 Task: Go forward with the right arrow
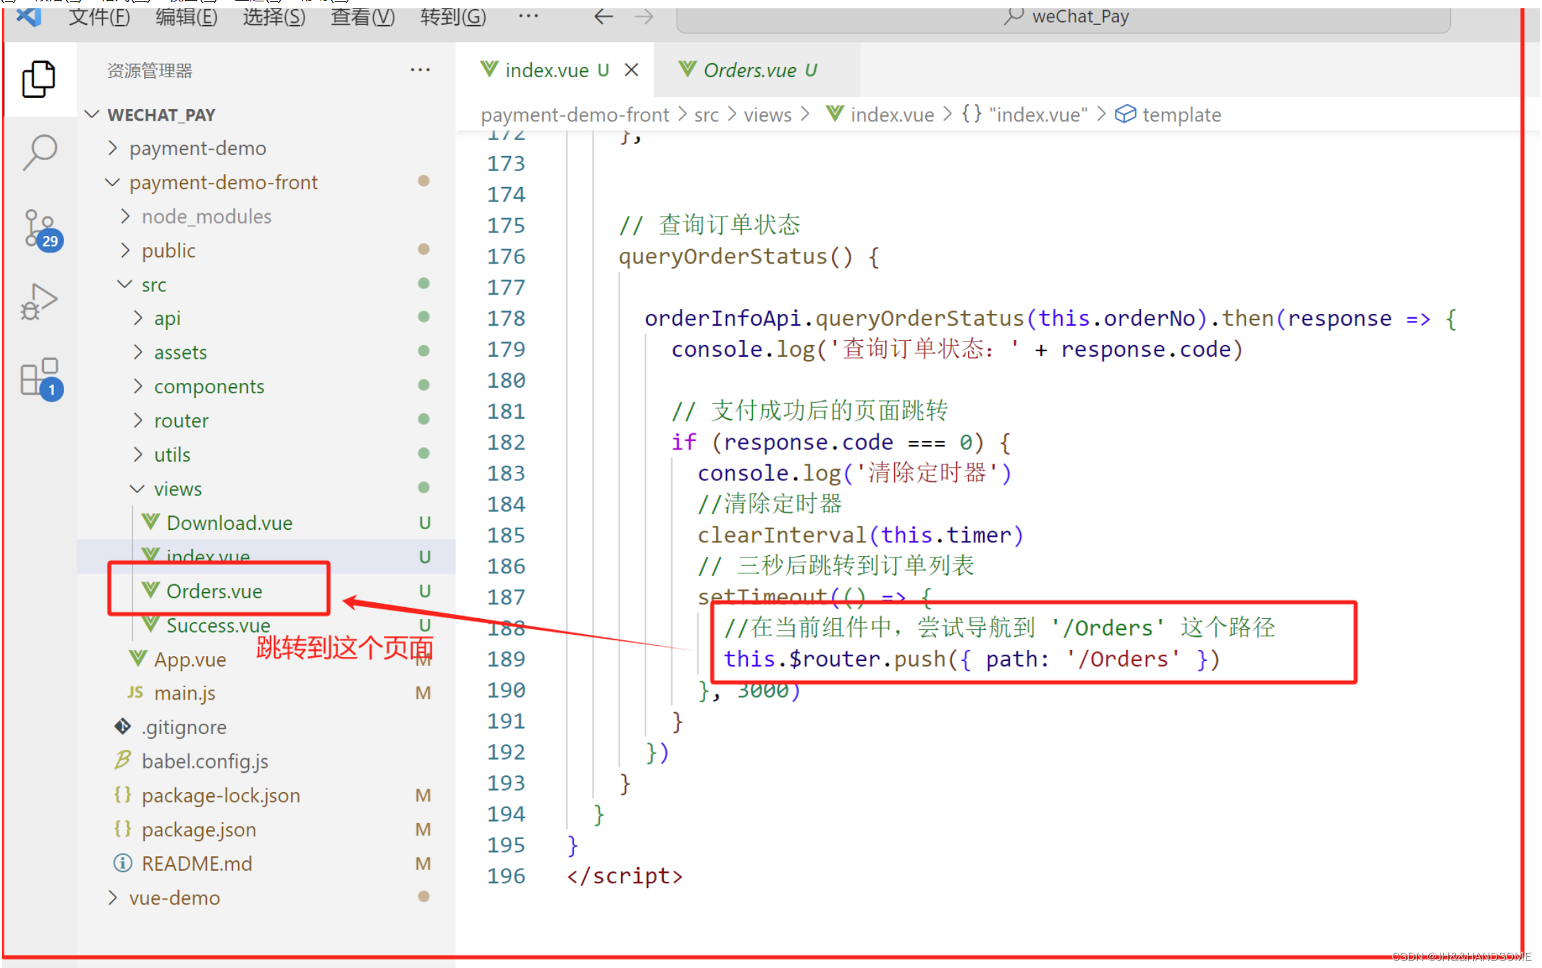(644, 17)
